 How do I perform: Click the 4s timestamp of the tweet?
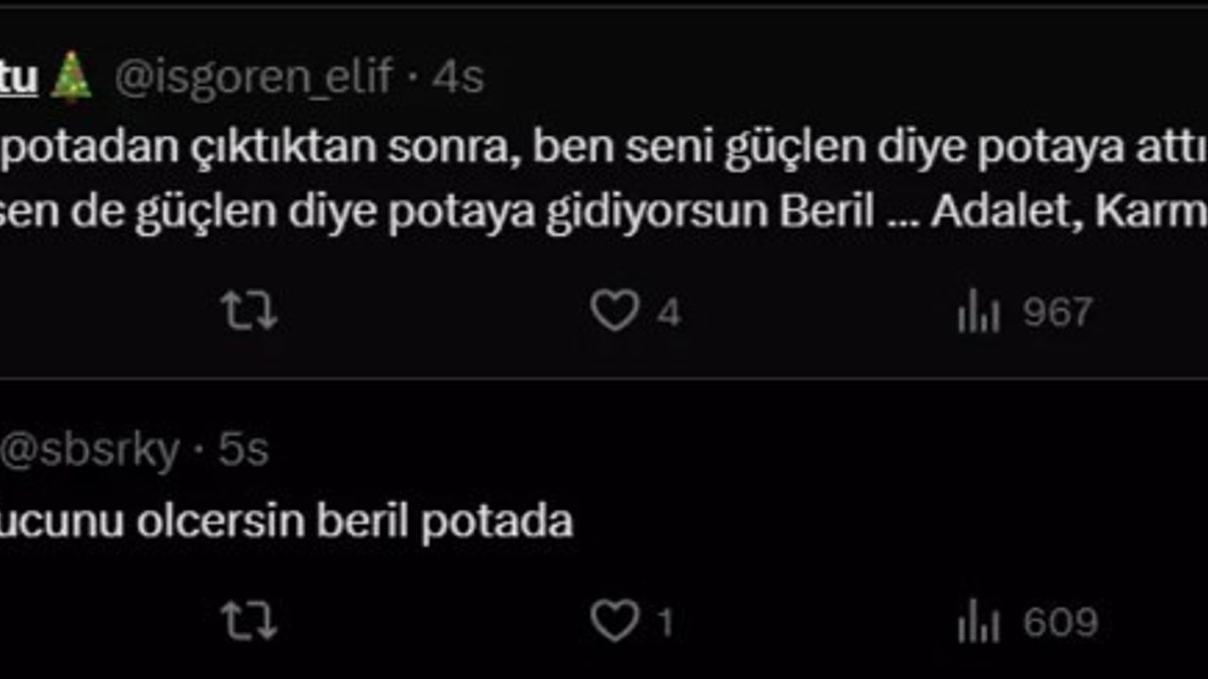click(x=459, y=77)
